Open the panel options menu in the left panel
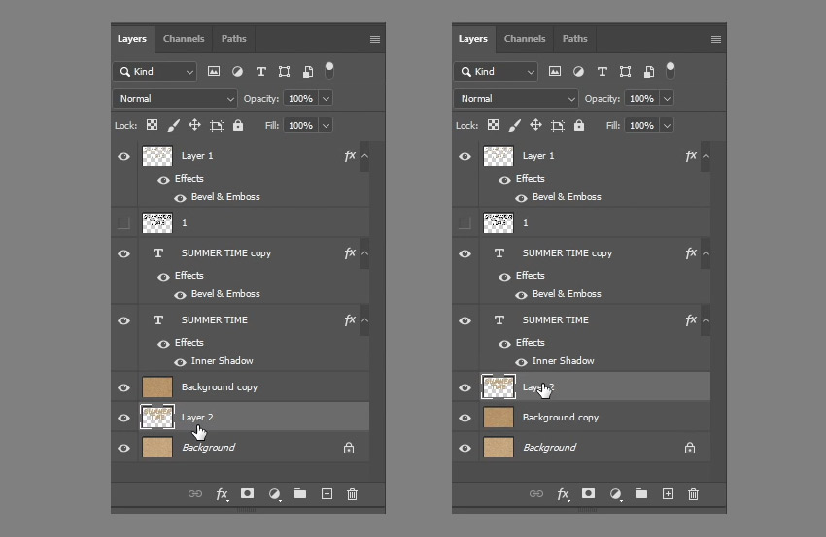This screenshot has height=537, width=826. [375, 40]
